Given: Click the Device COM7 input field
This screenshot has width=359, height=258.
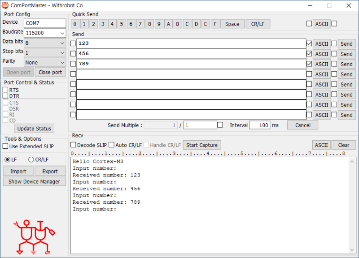Looking at the screenshot, I should (45, 23).
